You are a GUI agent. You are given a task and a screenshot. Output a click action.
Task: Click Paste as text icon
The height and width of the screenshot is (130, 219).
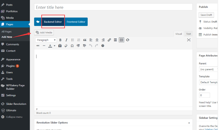click(x=60, y=46)
